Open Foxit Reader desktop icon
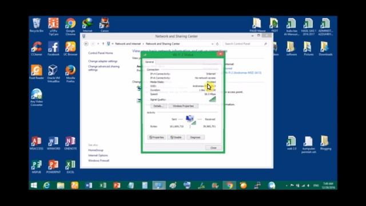The height and width of the screenshot is (206, 366). coord(37,72)
